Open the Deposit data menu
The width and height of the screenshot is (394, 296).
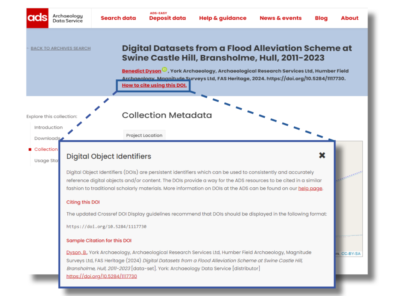tap(167, 18)
